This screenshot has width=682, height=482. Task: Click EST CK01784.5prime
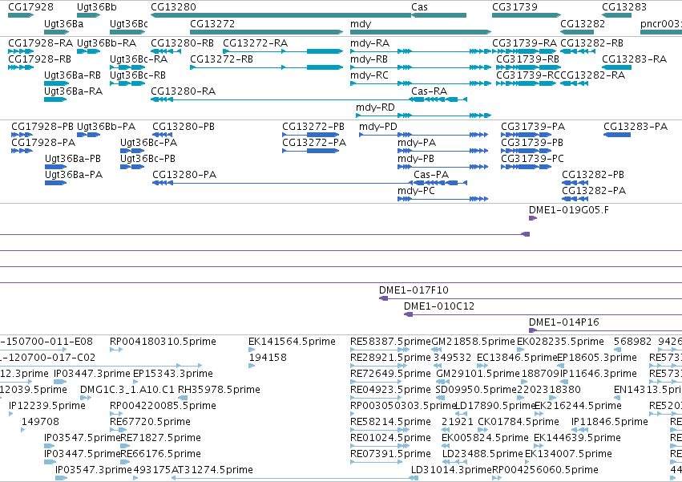point(518,422)
